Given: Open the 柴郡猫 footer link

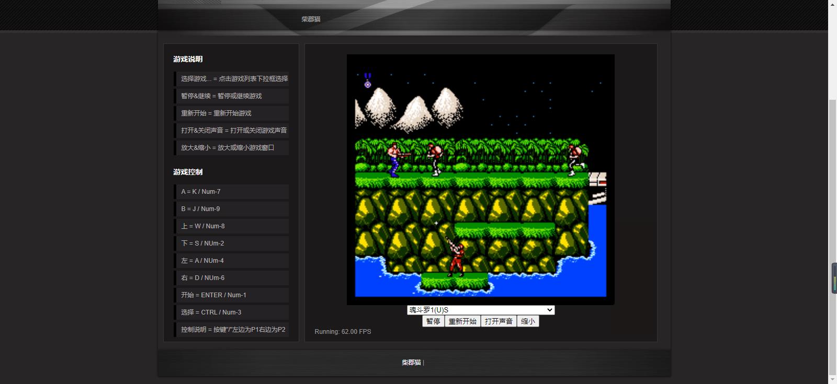Looking at the screenshot, I should [x=411, y=363].
